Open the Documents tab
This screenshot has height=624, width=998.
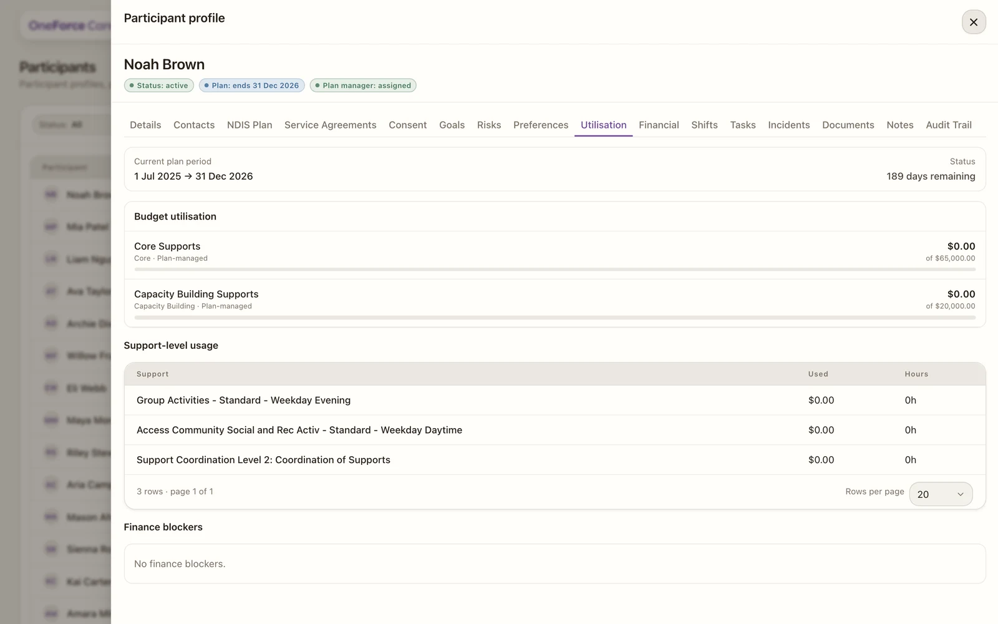coord(848,125)
